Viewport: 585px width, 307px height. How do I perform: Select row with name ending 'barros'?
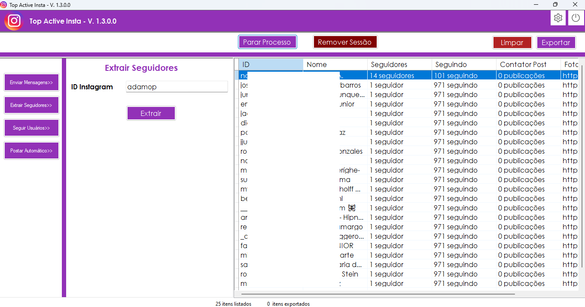pos(409,85)
